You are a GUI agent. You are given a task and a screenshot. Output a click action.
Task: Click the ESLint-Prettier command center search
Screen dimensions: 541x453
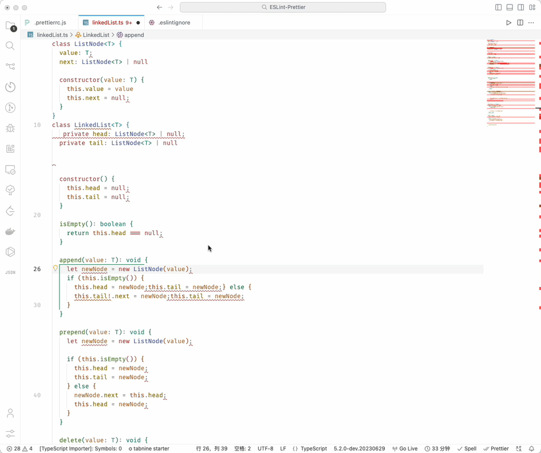coord(283,7)
